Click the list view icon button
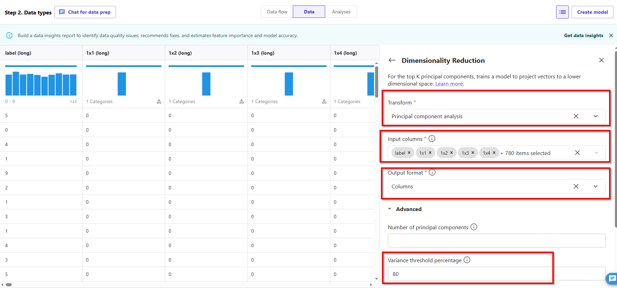The height and width of the screenshot is (288, 617). click(562, 12)
